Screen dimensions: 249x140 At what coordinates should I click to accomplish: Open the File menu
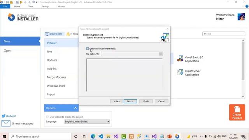click(x=5, y=6)
